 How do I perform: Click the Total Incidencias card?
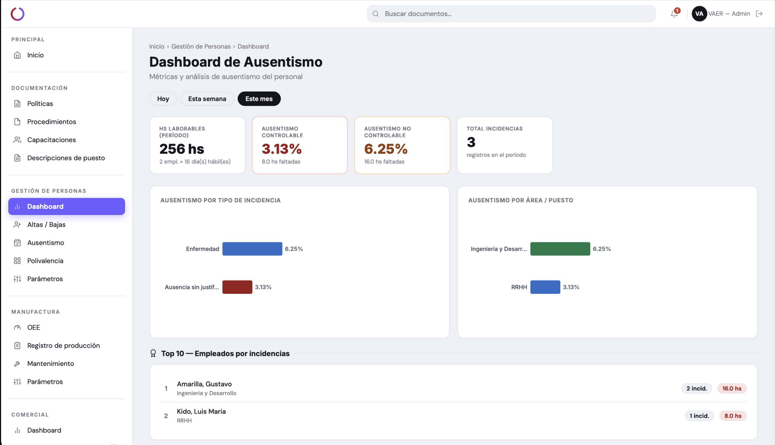(505, 145)
